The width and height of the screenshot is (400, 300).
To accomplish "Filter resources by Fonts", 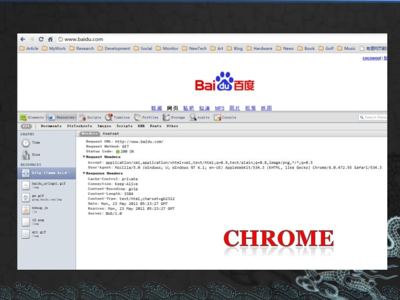I will coord(155,126).
